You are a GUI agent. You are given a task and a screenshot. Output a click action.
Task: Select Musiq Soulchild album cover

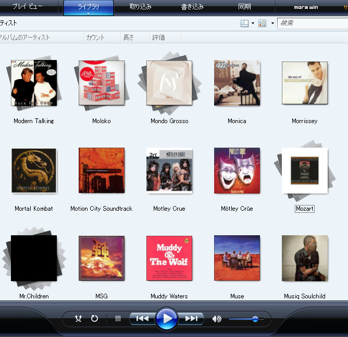[305, 258]
